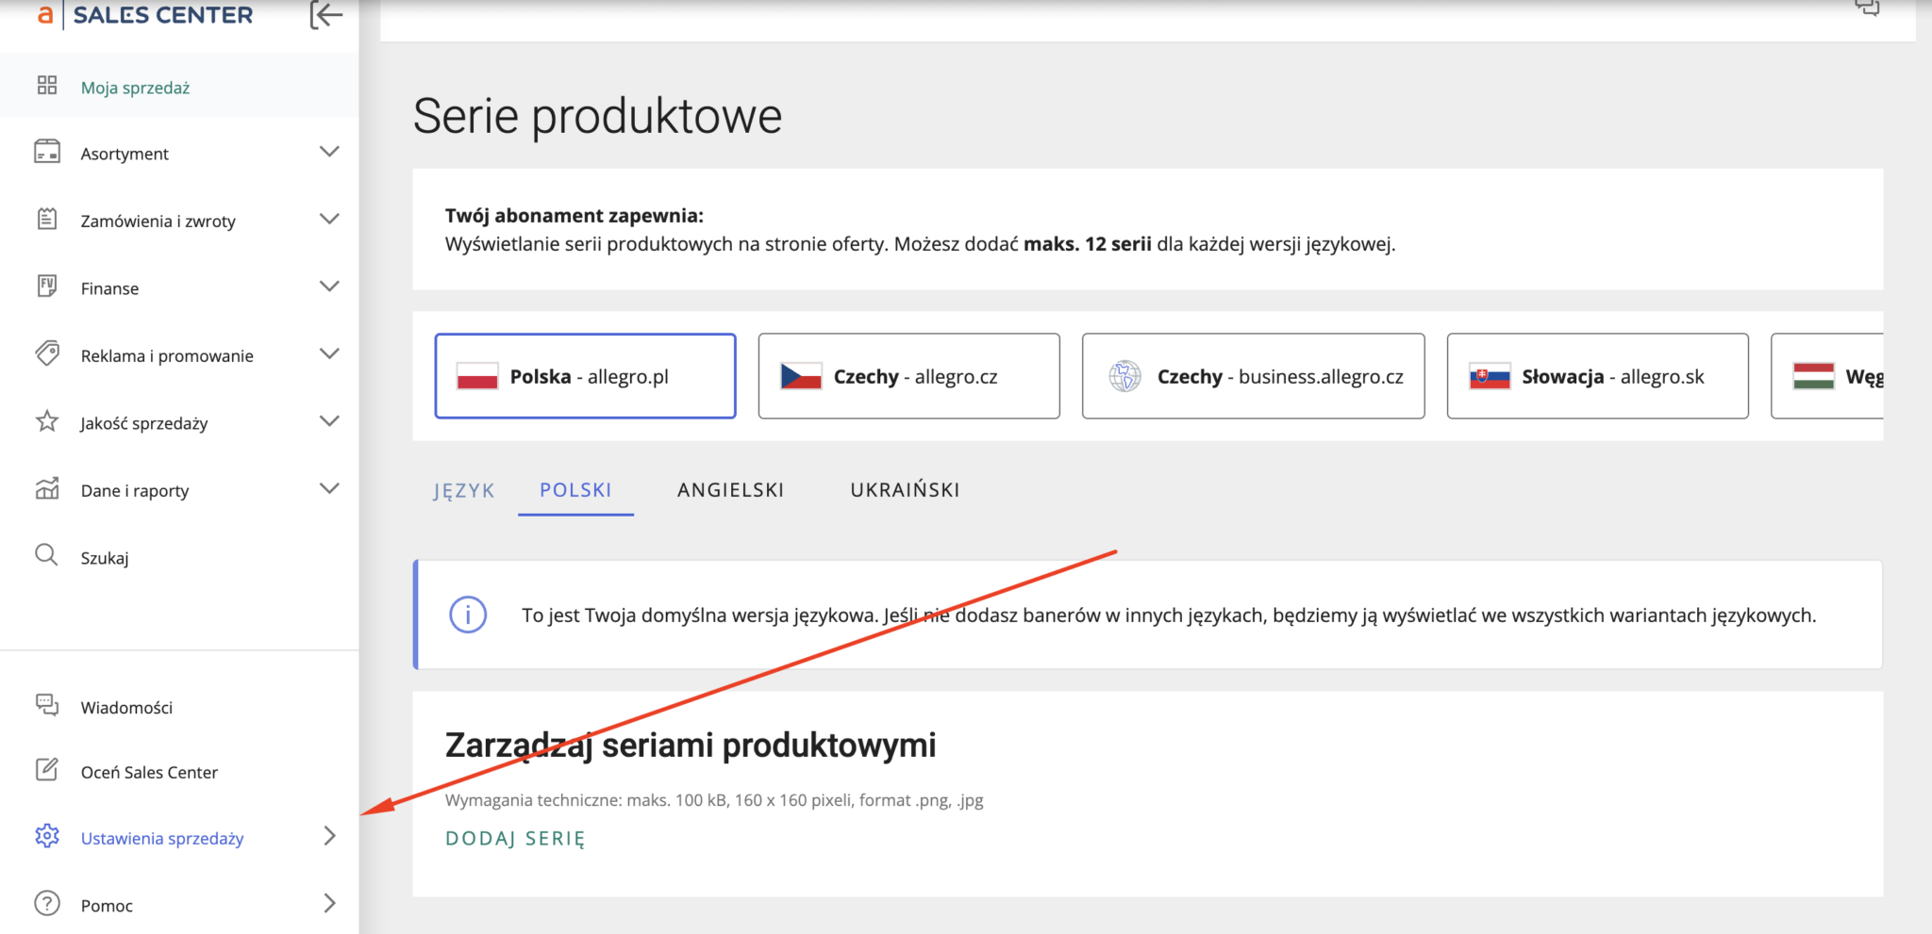The width and height of the screenshot is (1932, 934).
Task: Select the Polska - allegro.pl marketplace
Action: [x=585, y=376]
